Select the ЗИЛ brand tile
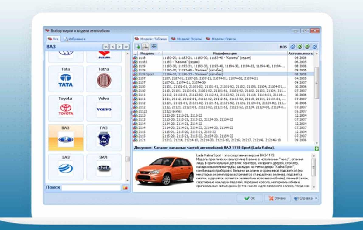The image size is (363, 230). coord(104,167)
